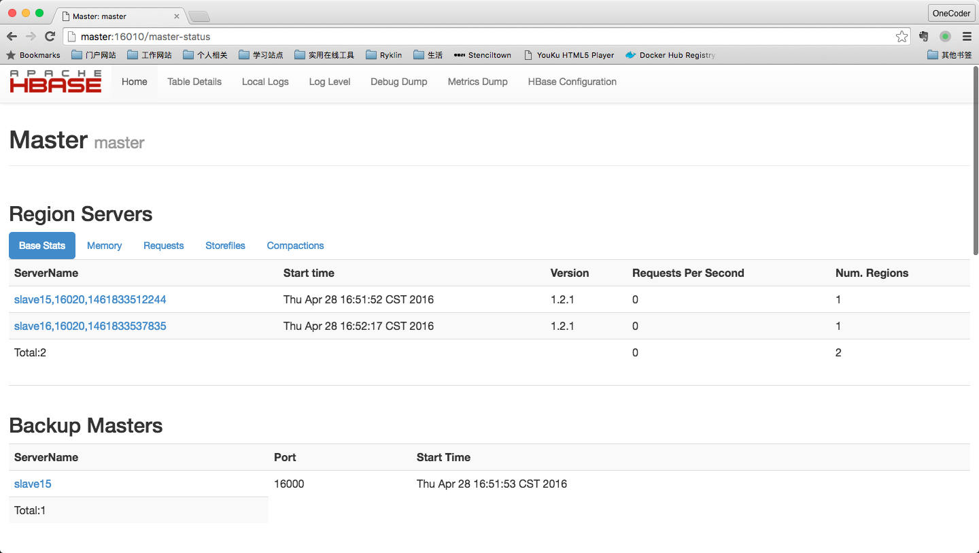Open the slave15 backup master link
The image size is (979, 553).
click(x=33, y=484)
